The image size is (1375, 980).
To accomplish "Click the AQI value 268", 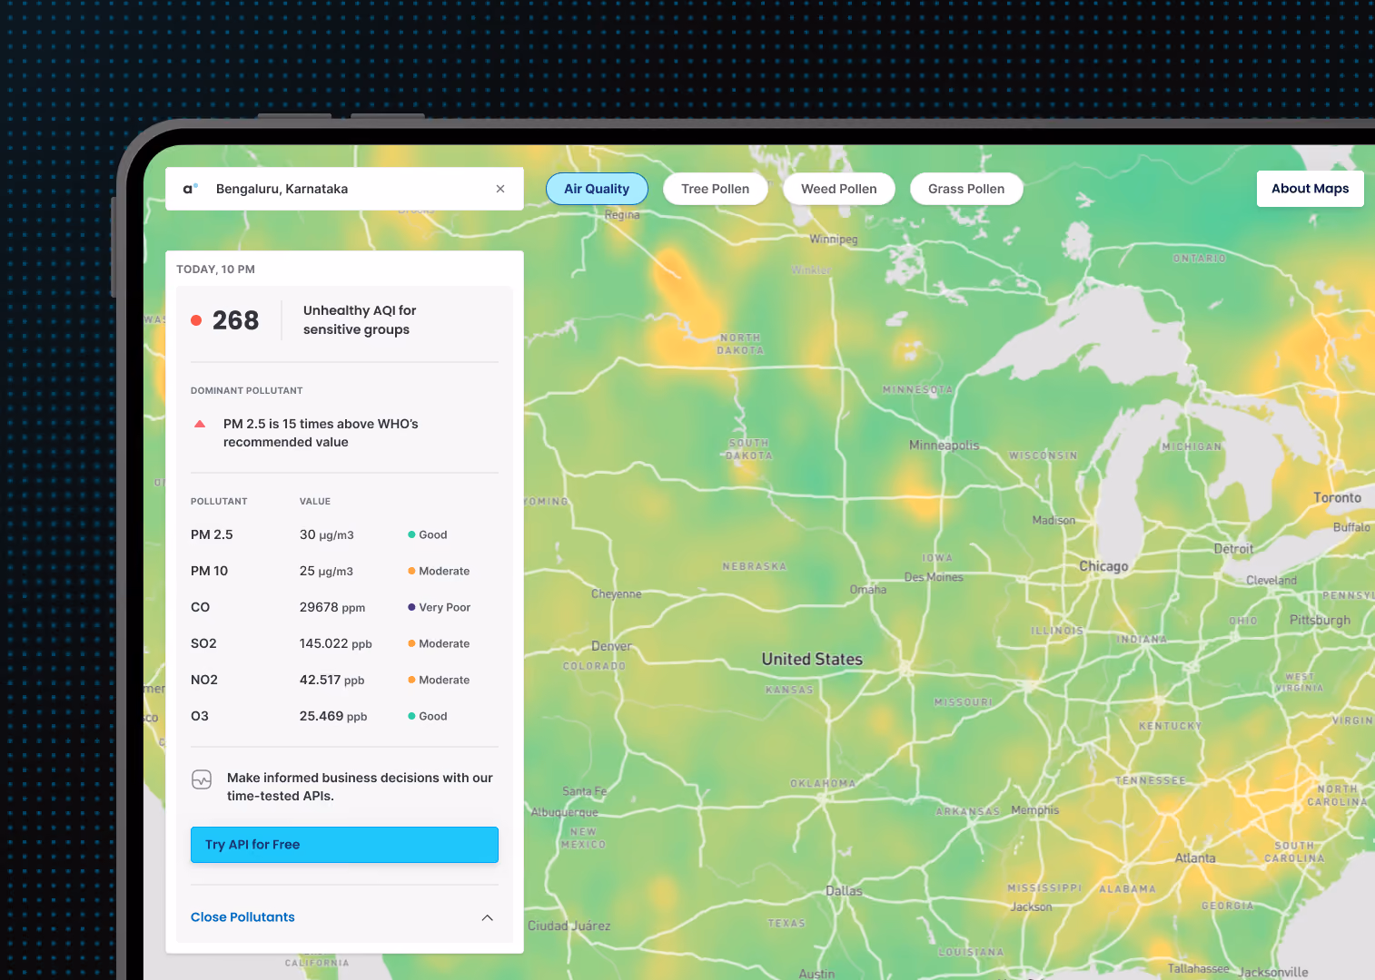I will (235, 320).
